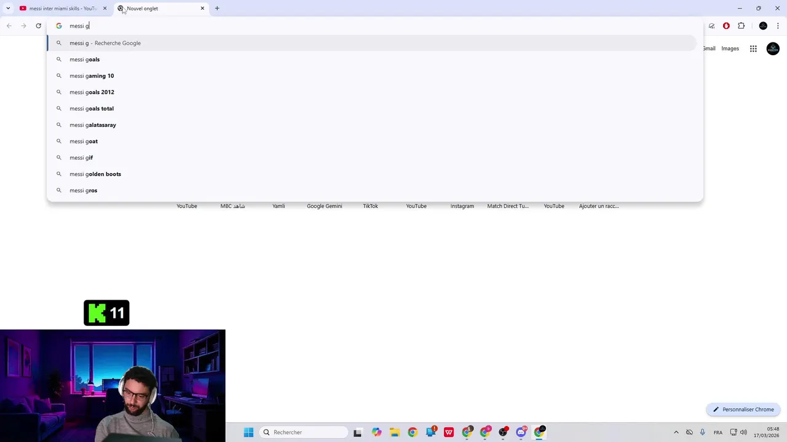Open Discord from the taskbar
This screenshot has height=442, width=787.
pos(521,432)
